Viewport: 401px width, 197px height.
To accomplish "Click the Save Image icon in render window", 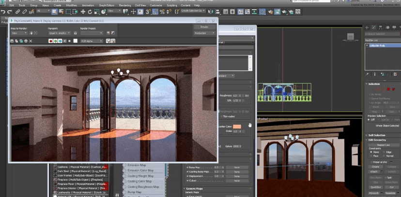I will pyautogui.click(x=13, y=42).
